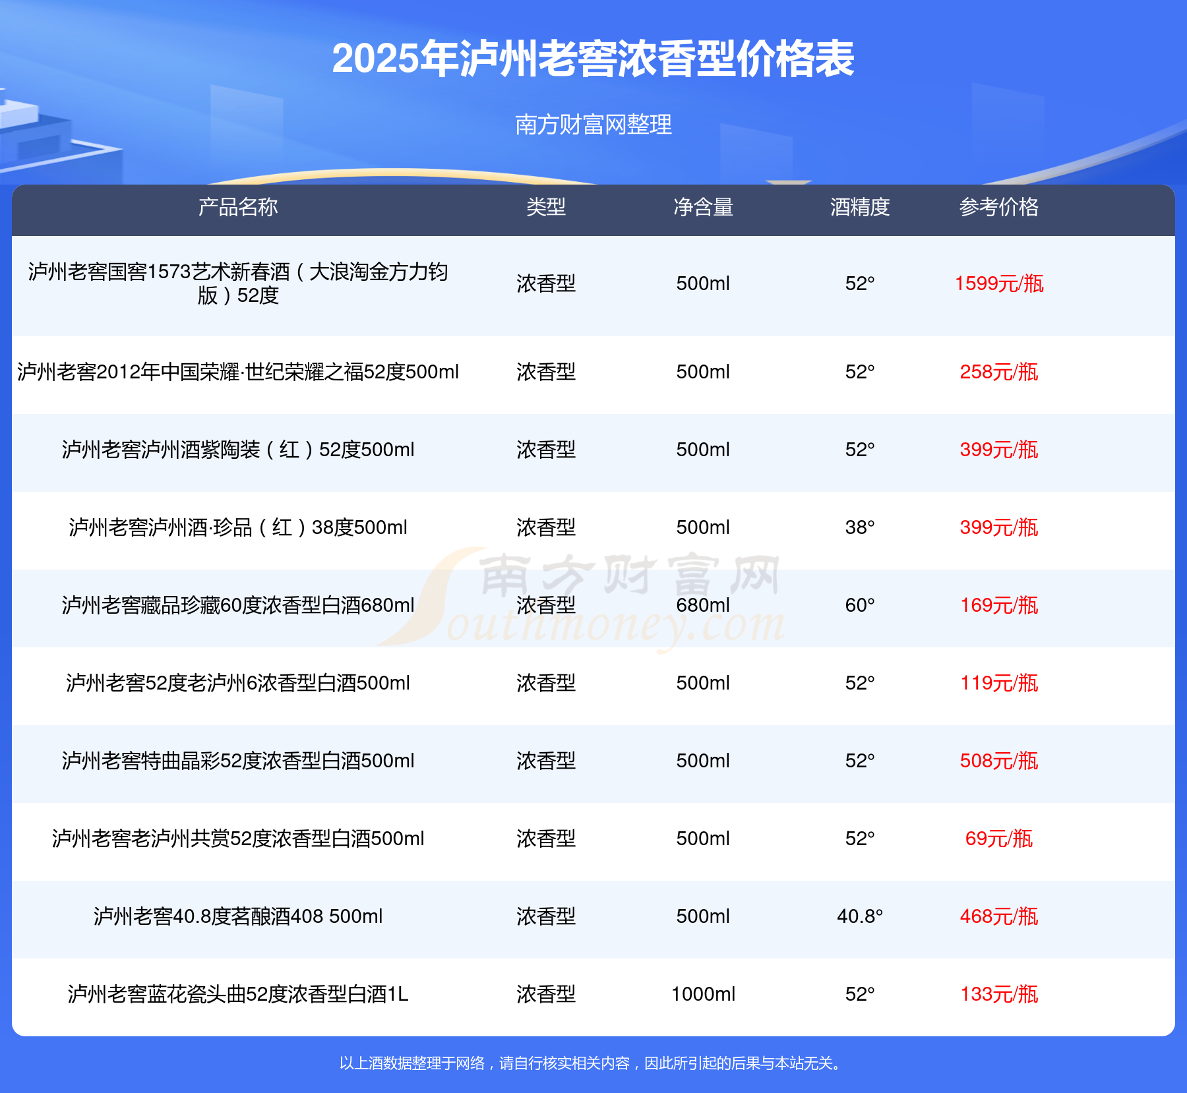Select the 类型 column header
Viewport: 1187px width, 1093px height.
[x=546, y=208]
